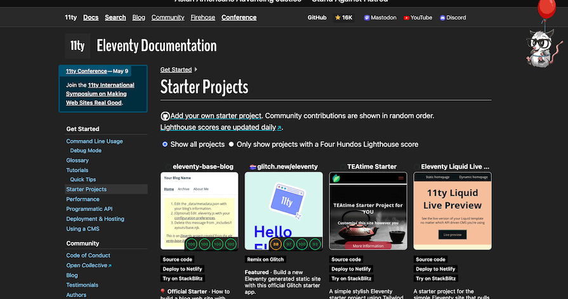Open Conference in the top navigation
Screen dimensions: 568x299
point(239,18)
